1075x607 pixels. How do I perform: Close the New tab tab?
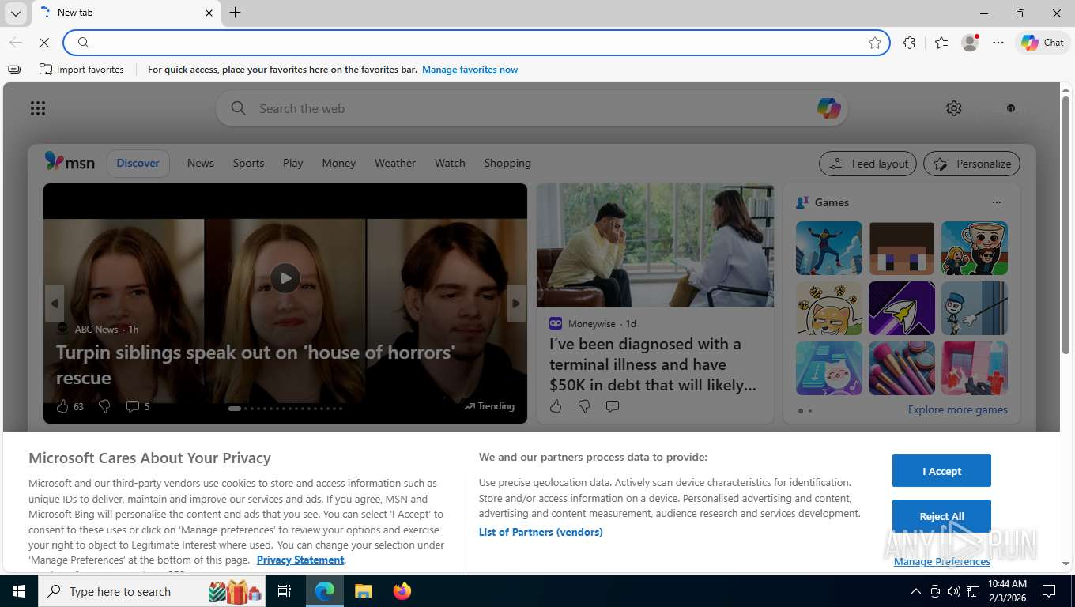click(x=209, y=13)
